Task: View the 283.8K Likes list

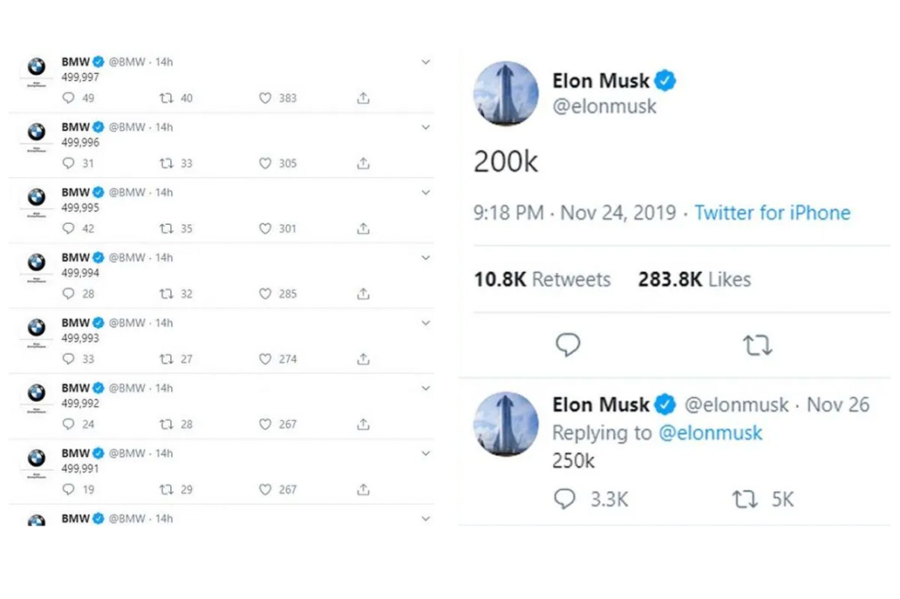Action: click(694, 280)
